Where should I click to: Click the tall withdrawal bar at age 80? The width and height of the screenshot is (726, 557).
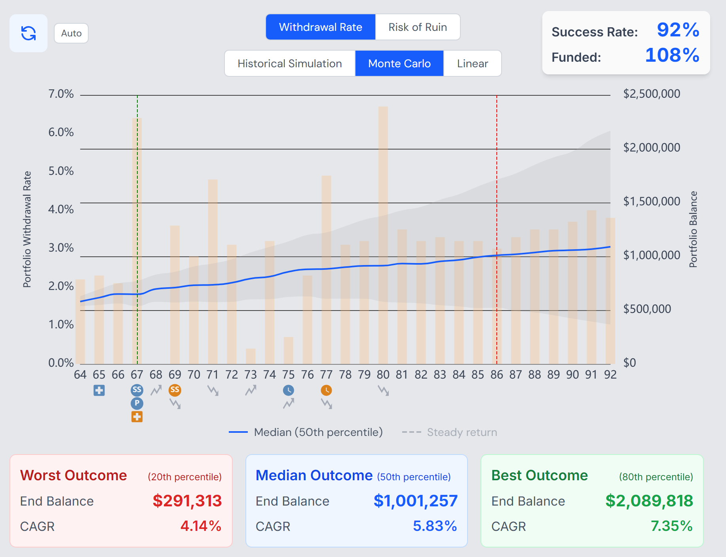click(x=383, y=235)
